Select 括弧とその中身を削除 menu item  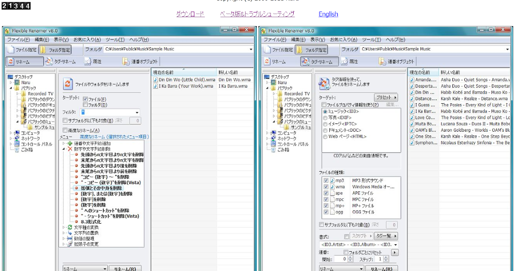coord(101,188)
